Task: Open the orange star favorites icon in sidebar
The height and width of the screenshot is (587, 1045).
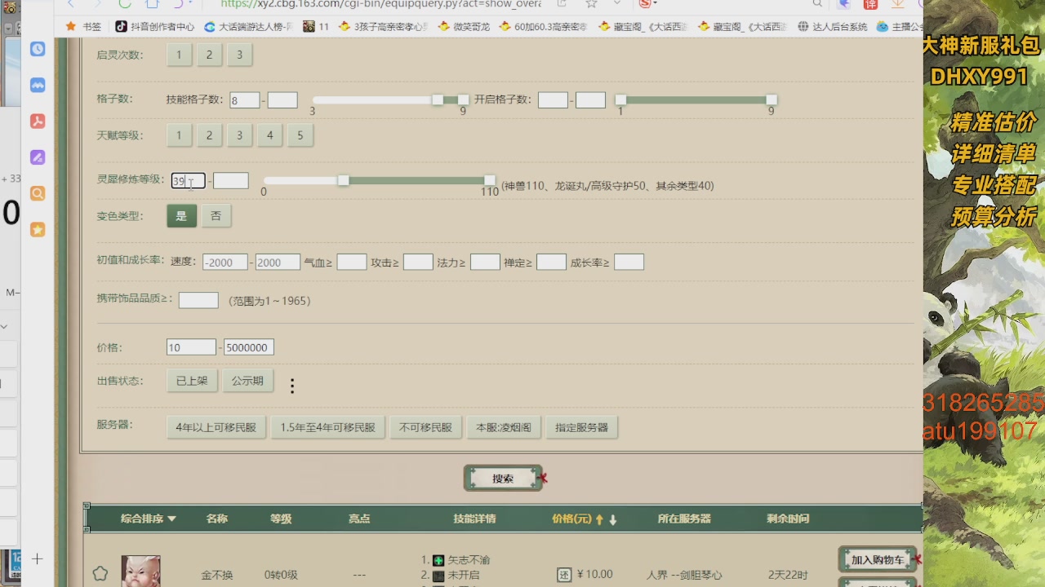Action: (38, 230)
